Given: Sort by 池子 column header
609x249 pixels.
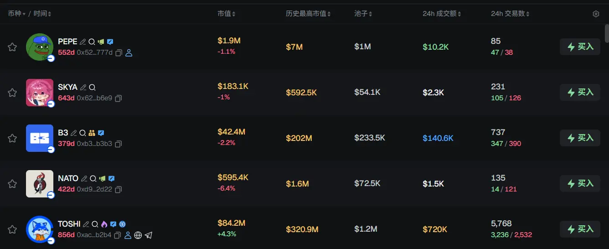Looking at the screenshot, I should click(x=363, y=14).
